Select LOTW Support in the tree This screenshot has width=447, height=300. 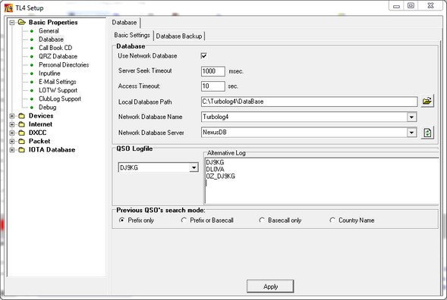58,90
